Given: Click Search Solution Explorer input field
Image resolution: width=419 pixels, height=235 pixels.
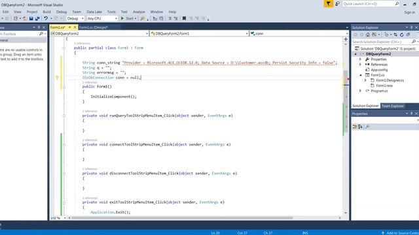Looking at the screenshot, I should [x=382, y=42].
